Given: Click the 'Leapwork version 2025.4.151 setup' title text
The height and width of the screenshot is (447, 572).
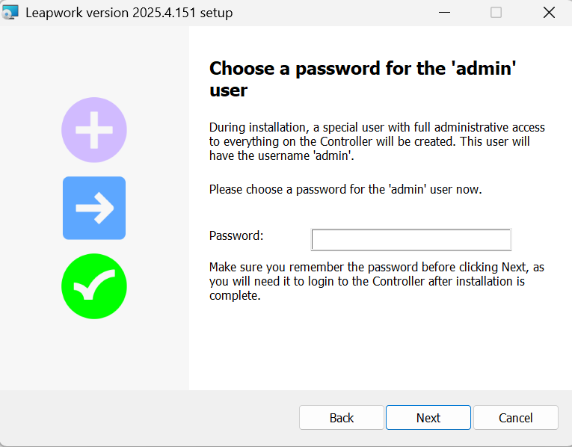Looking at the screenshot, I should click(x=129, y=13).
